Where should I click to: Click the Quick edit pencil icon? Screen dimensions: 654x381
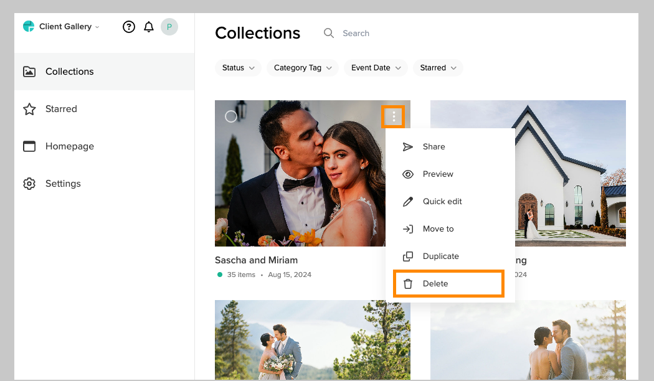click(407, 202)
